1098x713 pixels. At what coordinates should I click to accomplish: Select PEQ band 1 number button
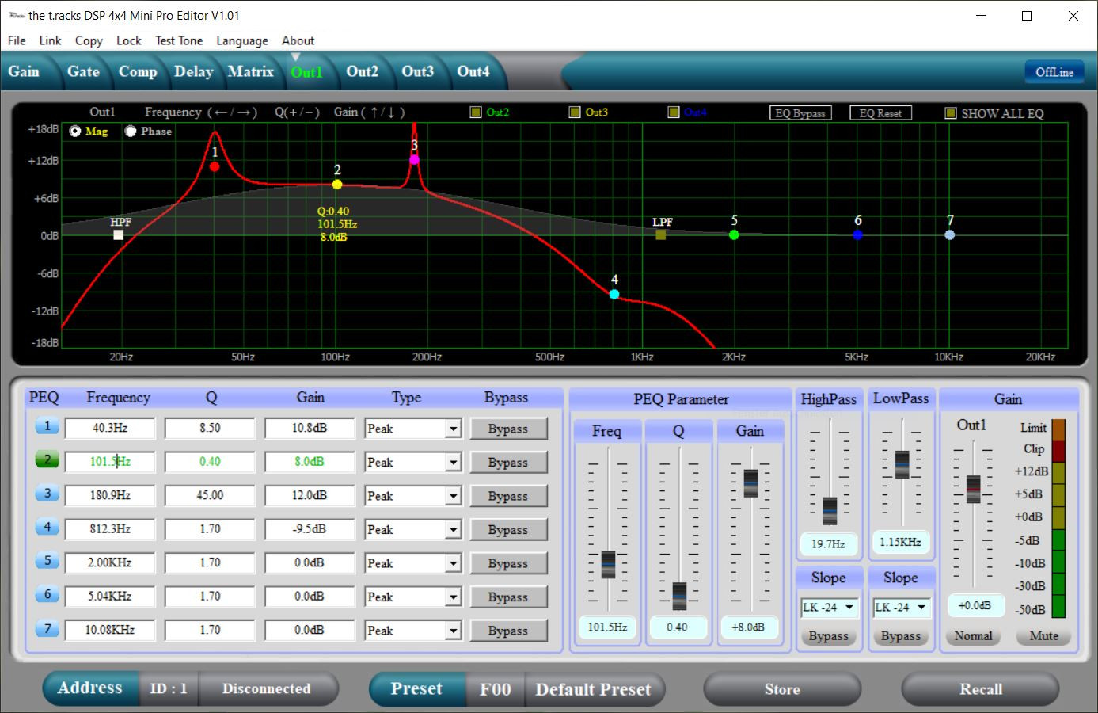tap(47, 427)
